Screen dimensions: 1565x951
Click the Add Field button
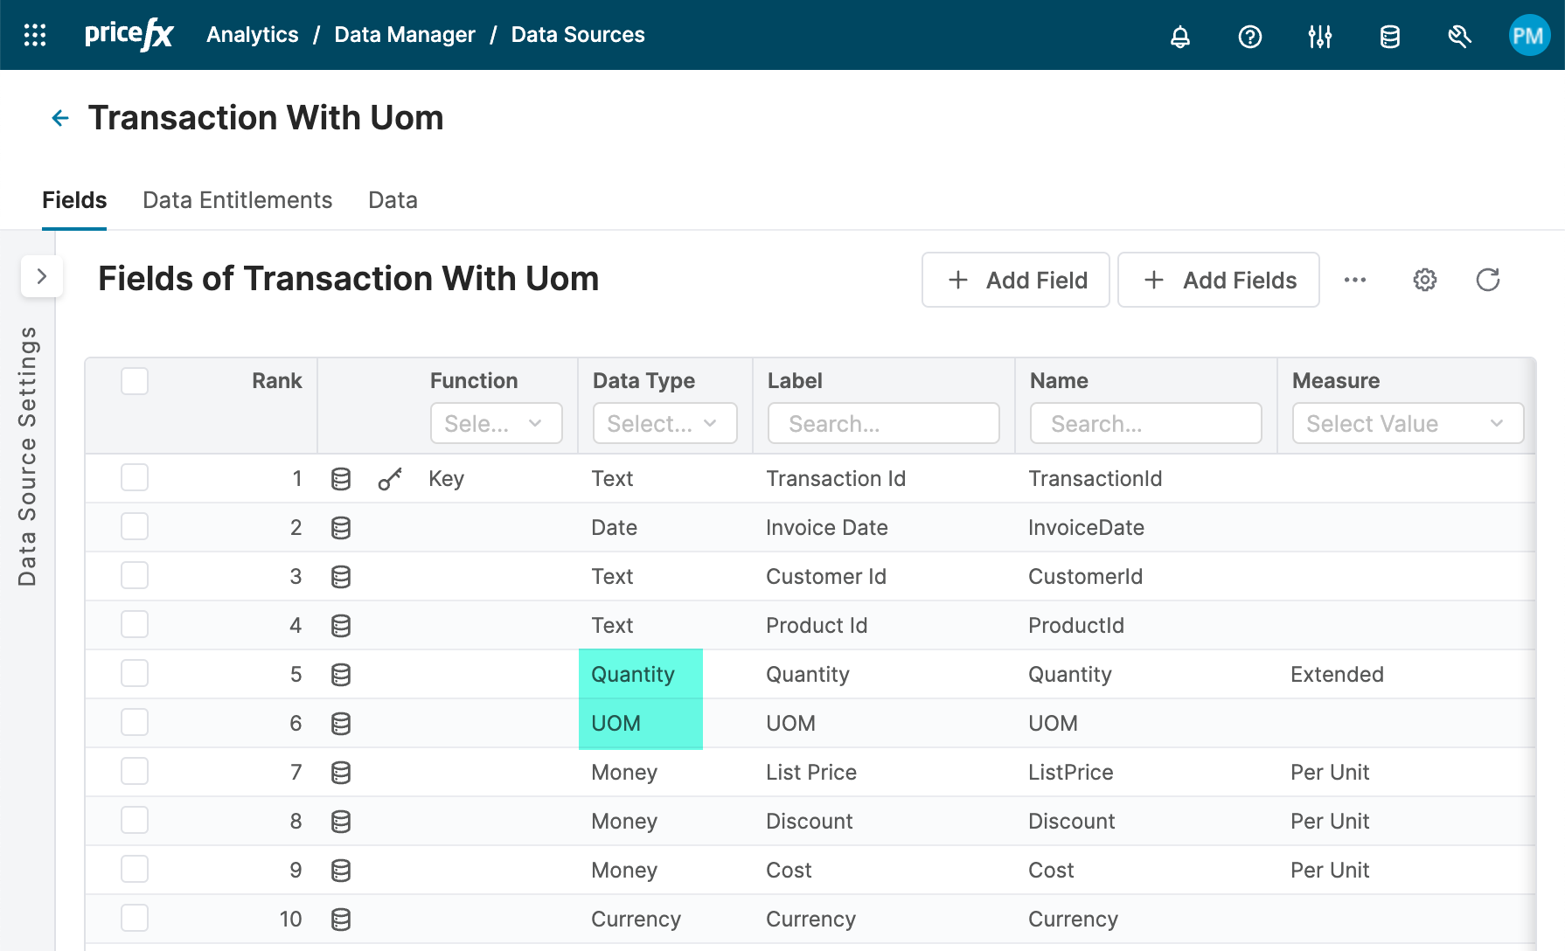pos(1015,280)
